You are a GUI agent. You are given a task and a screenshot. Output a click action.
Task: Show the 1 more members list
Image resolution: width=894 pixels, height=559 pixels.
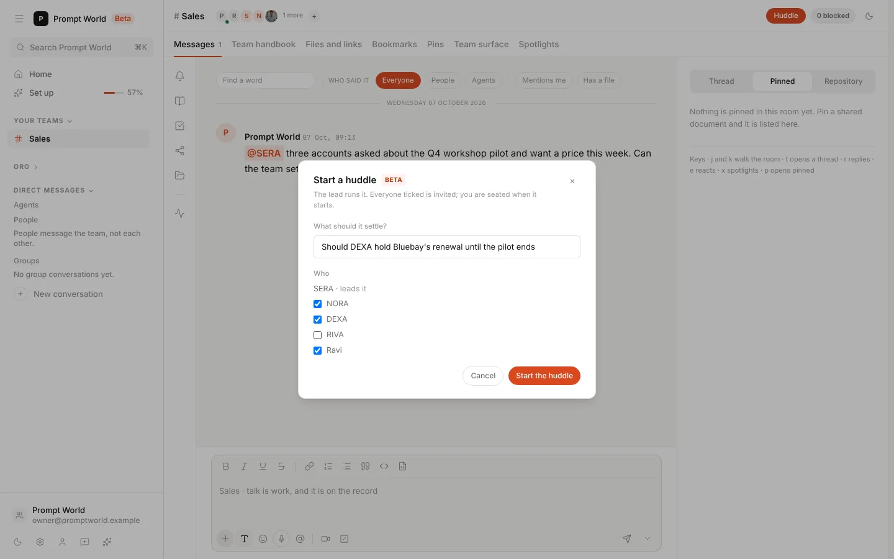pos(292,16)
